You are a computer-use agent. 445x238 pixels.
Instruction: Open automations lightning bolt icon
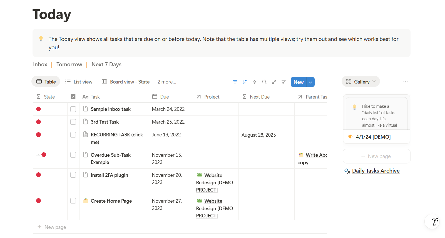pos(255,82)
